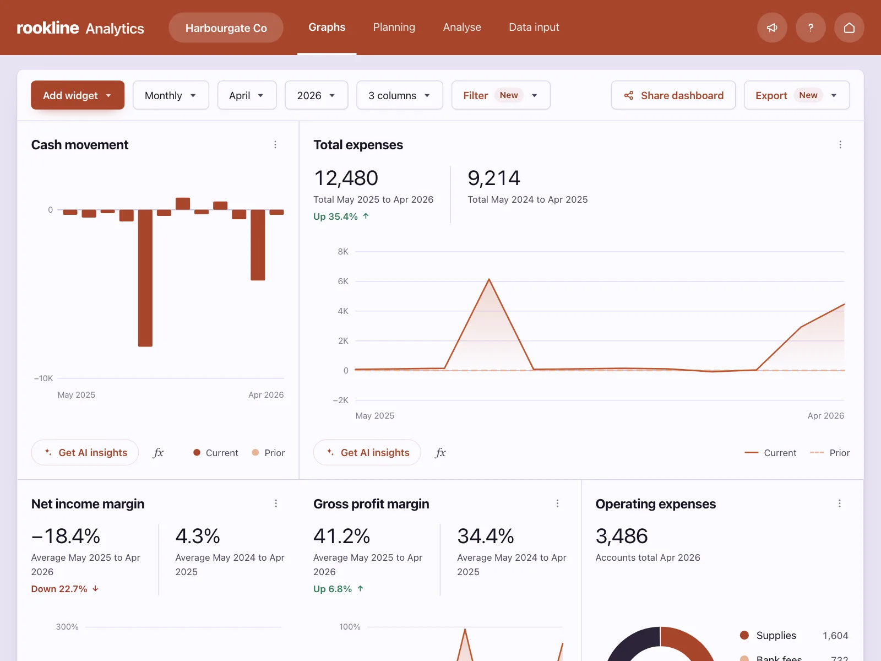Open formula editor in Cash movement widget
Viewport: 881px width, 661px height.
pyautogui.click(x=159, y=453)
